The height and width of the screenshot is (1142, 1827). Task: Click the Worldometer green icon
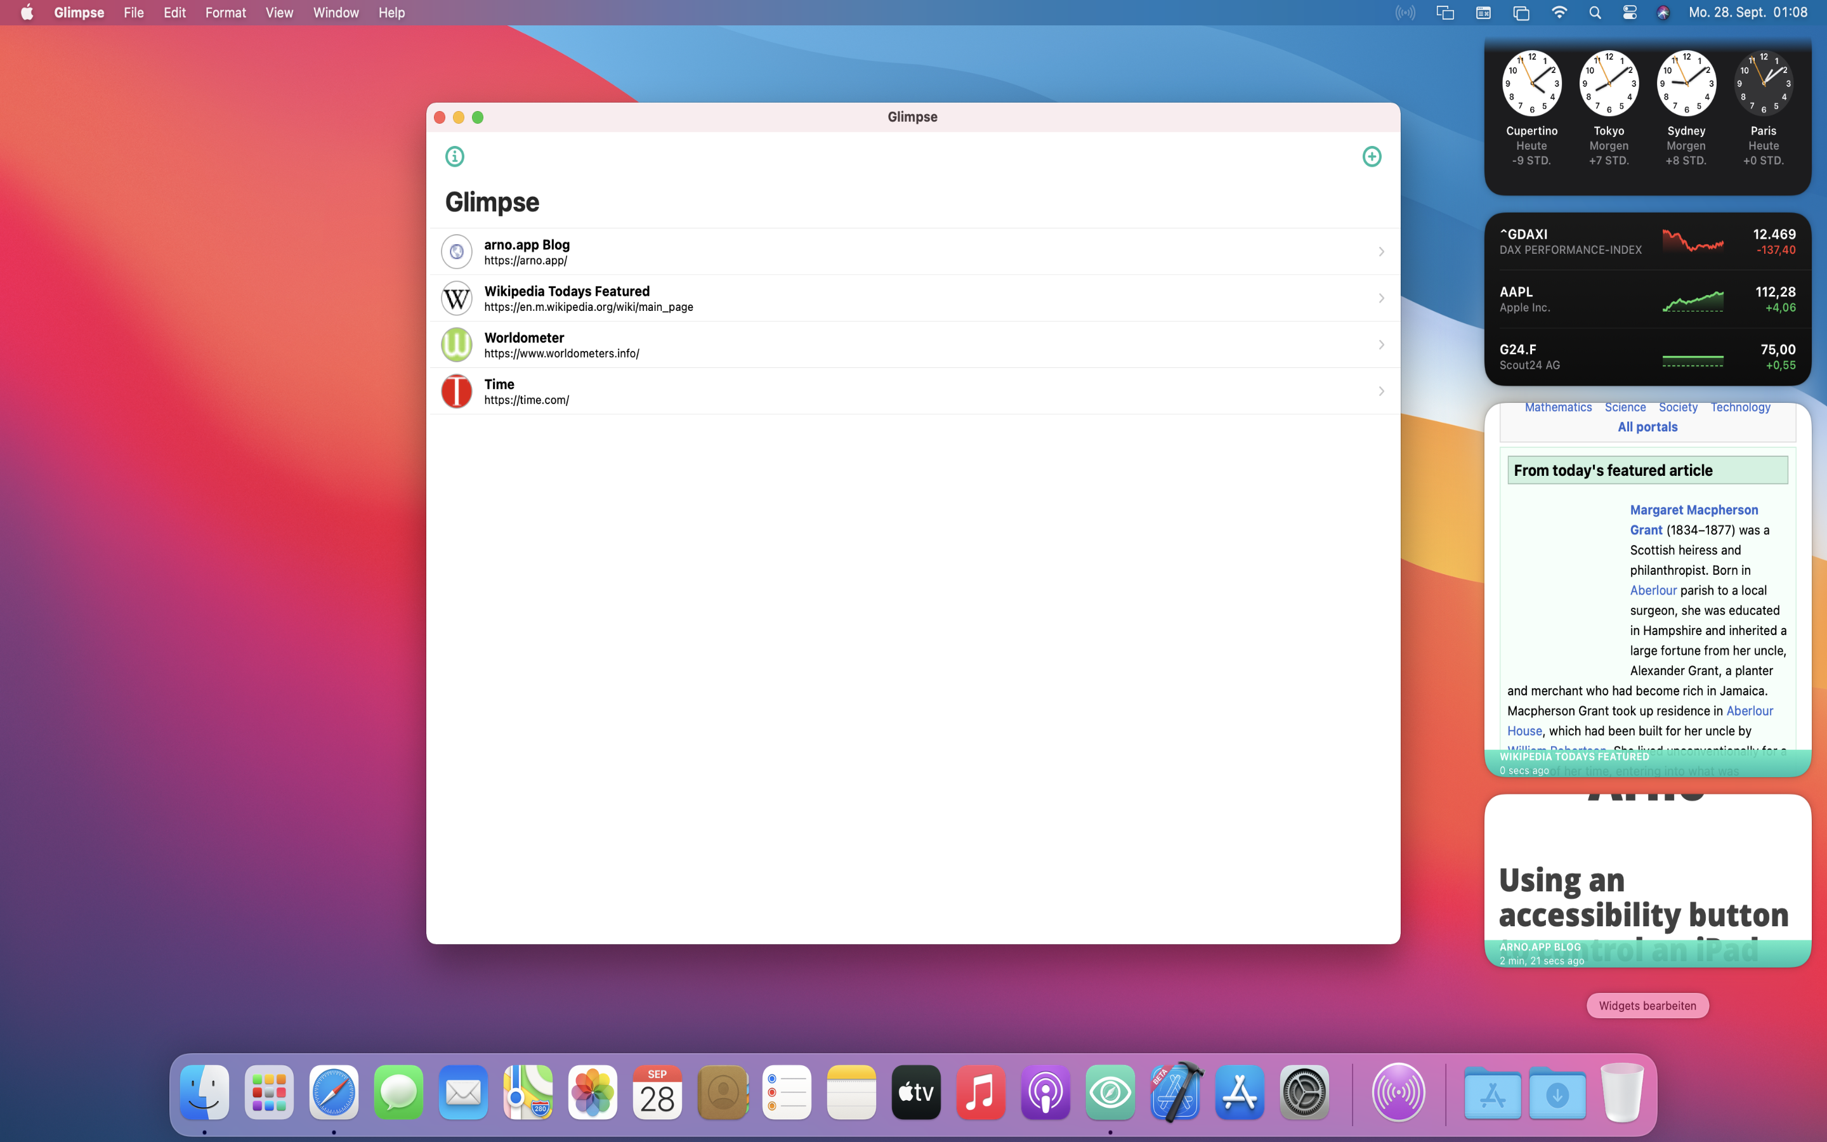tap(457, 345)
